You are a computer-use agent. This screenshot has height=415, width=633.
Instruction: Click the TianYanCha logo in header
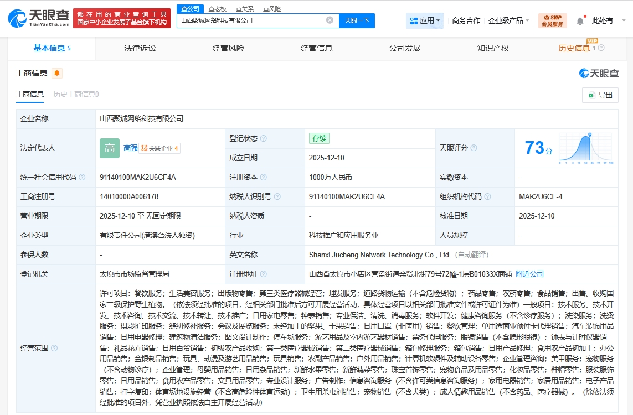[39, 18]
